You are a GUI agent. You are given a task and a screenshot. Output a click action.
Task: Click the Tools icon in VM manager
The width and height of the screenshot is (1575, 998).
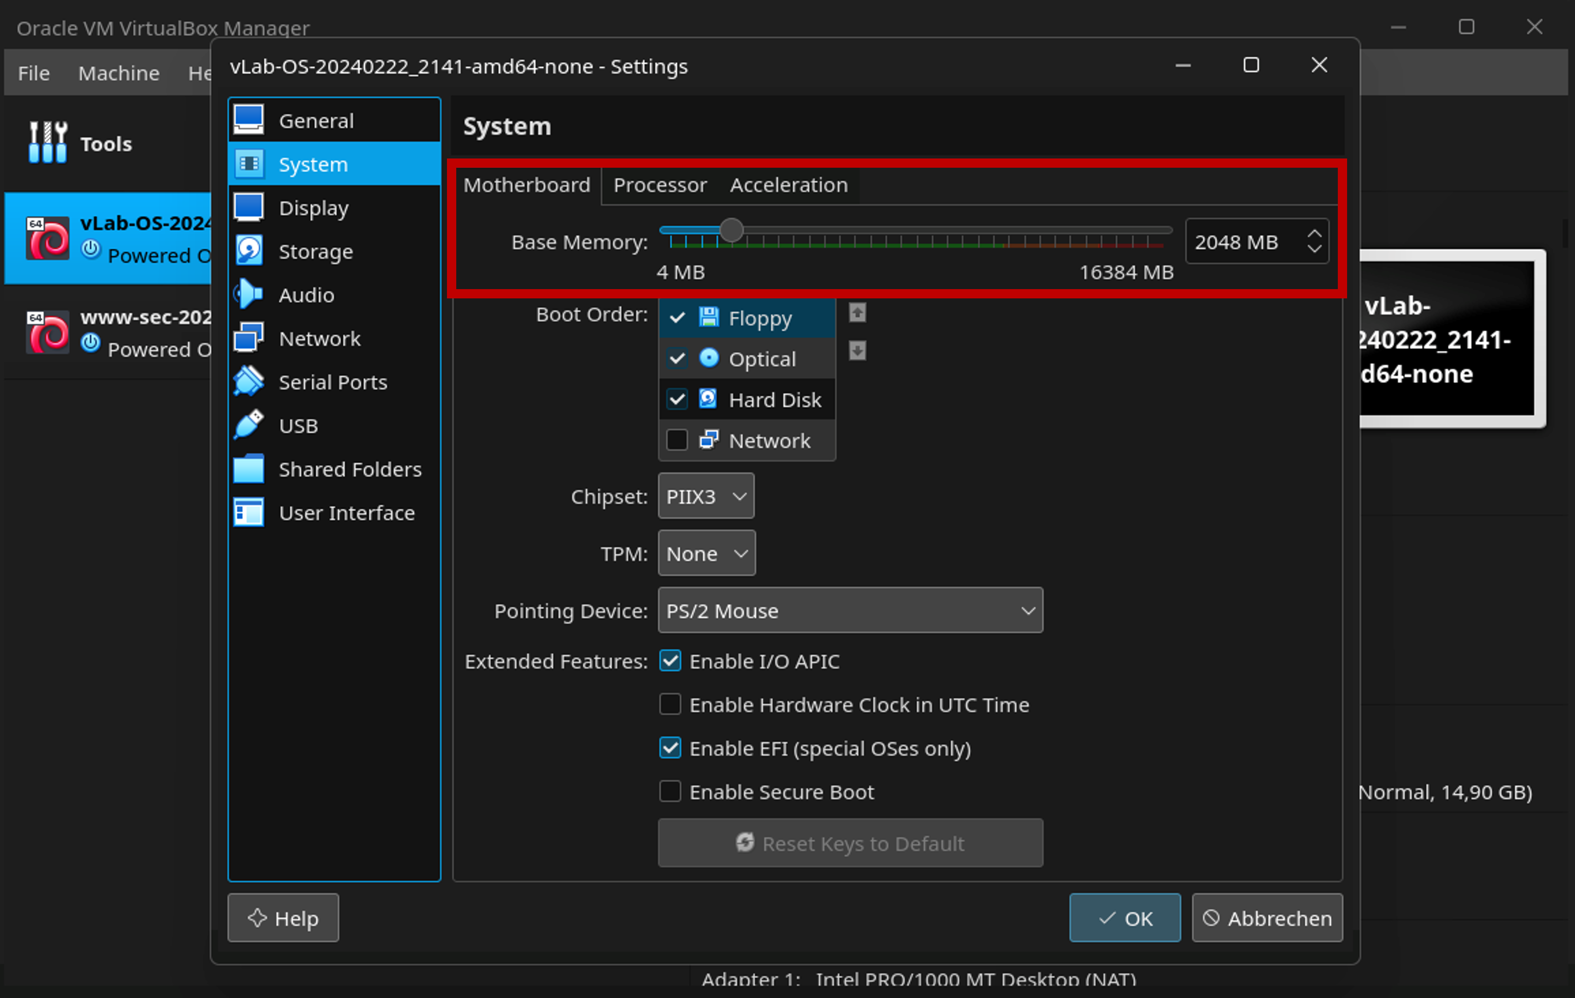pos(47,143)
